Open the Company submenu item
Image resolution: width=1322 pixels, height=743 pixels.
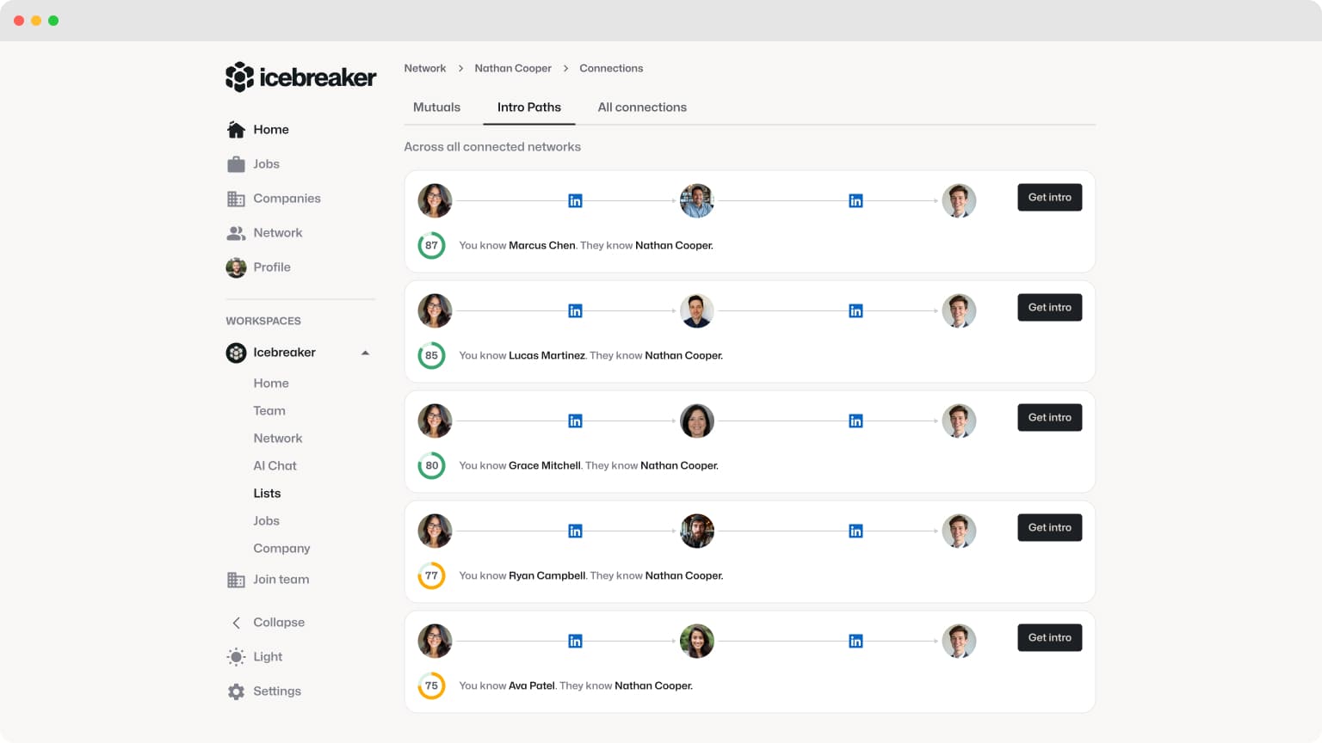pos(281,549)
